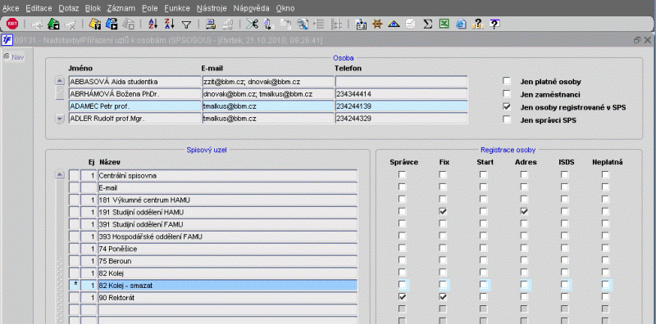Enable Jen platné osoby checkbox

pyautogui.click(x=507, y=80)
